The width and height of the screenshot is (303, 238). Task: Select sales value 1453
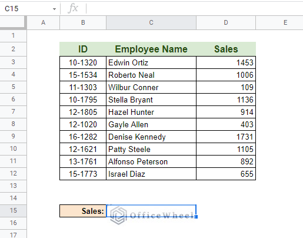pos(226,62)
